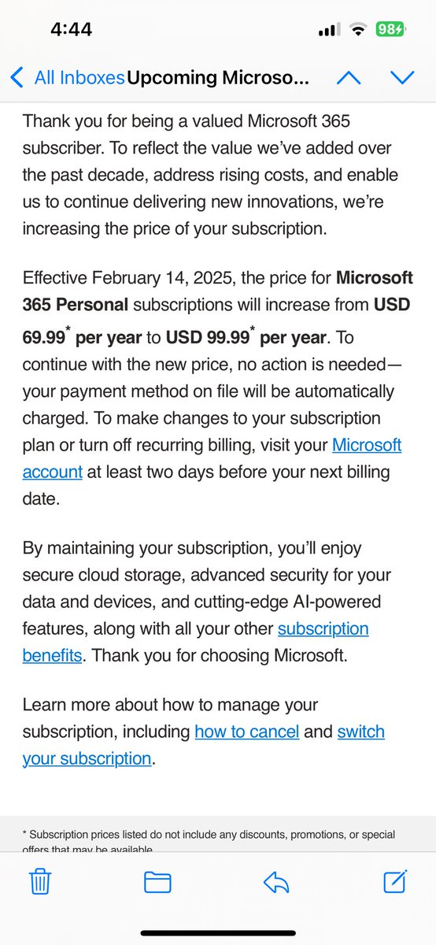Compose a new message with pencil icon

click(395, 880)
